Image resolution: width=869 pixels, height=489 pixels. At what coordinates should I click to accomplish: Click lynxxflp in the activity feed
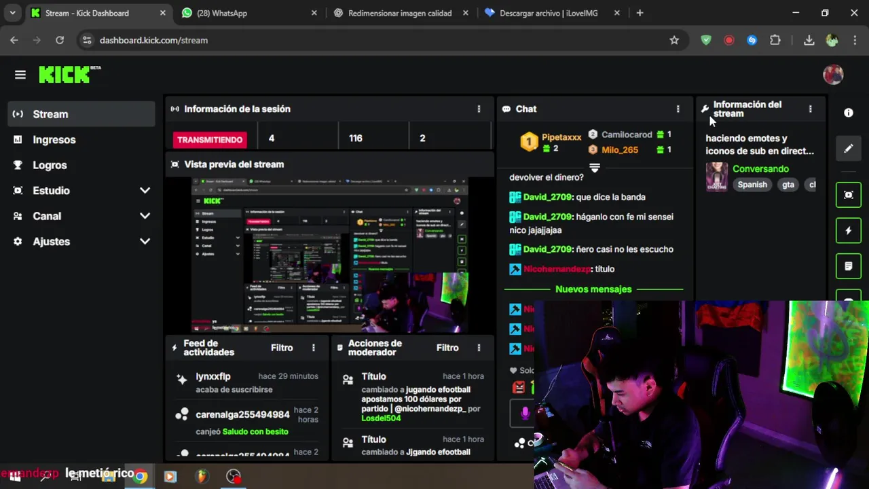point(213,376)
